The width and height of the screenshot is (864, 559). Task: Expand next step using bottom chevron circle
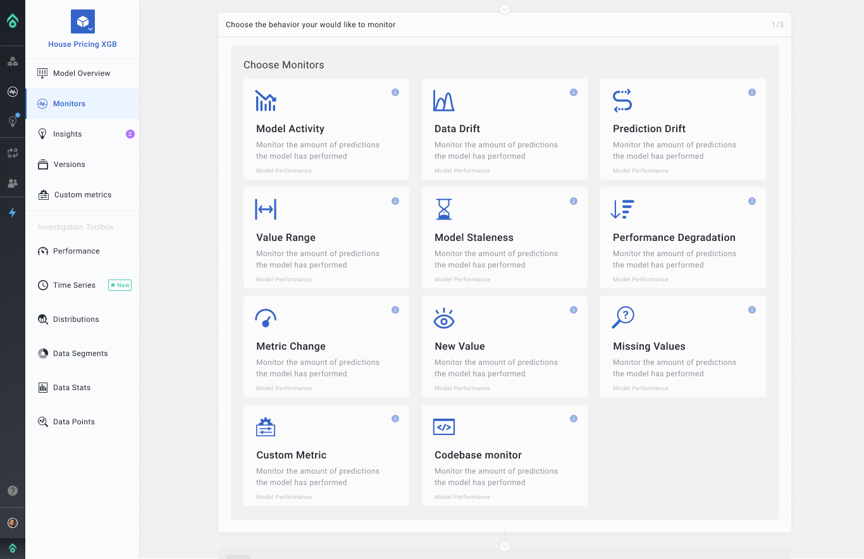point(505,546)
